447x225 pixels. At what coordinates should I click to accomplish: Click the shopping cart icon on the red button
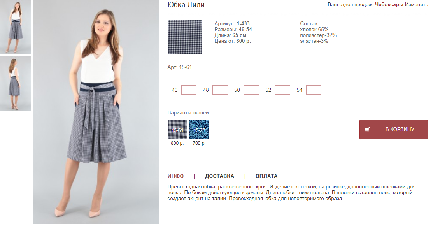tap(367, 130)
